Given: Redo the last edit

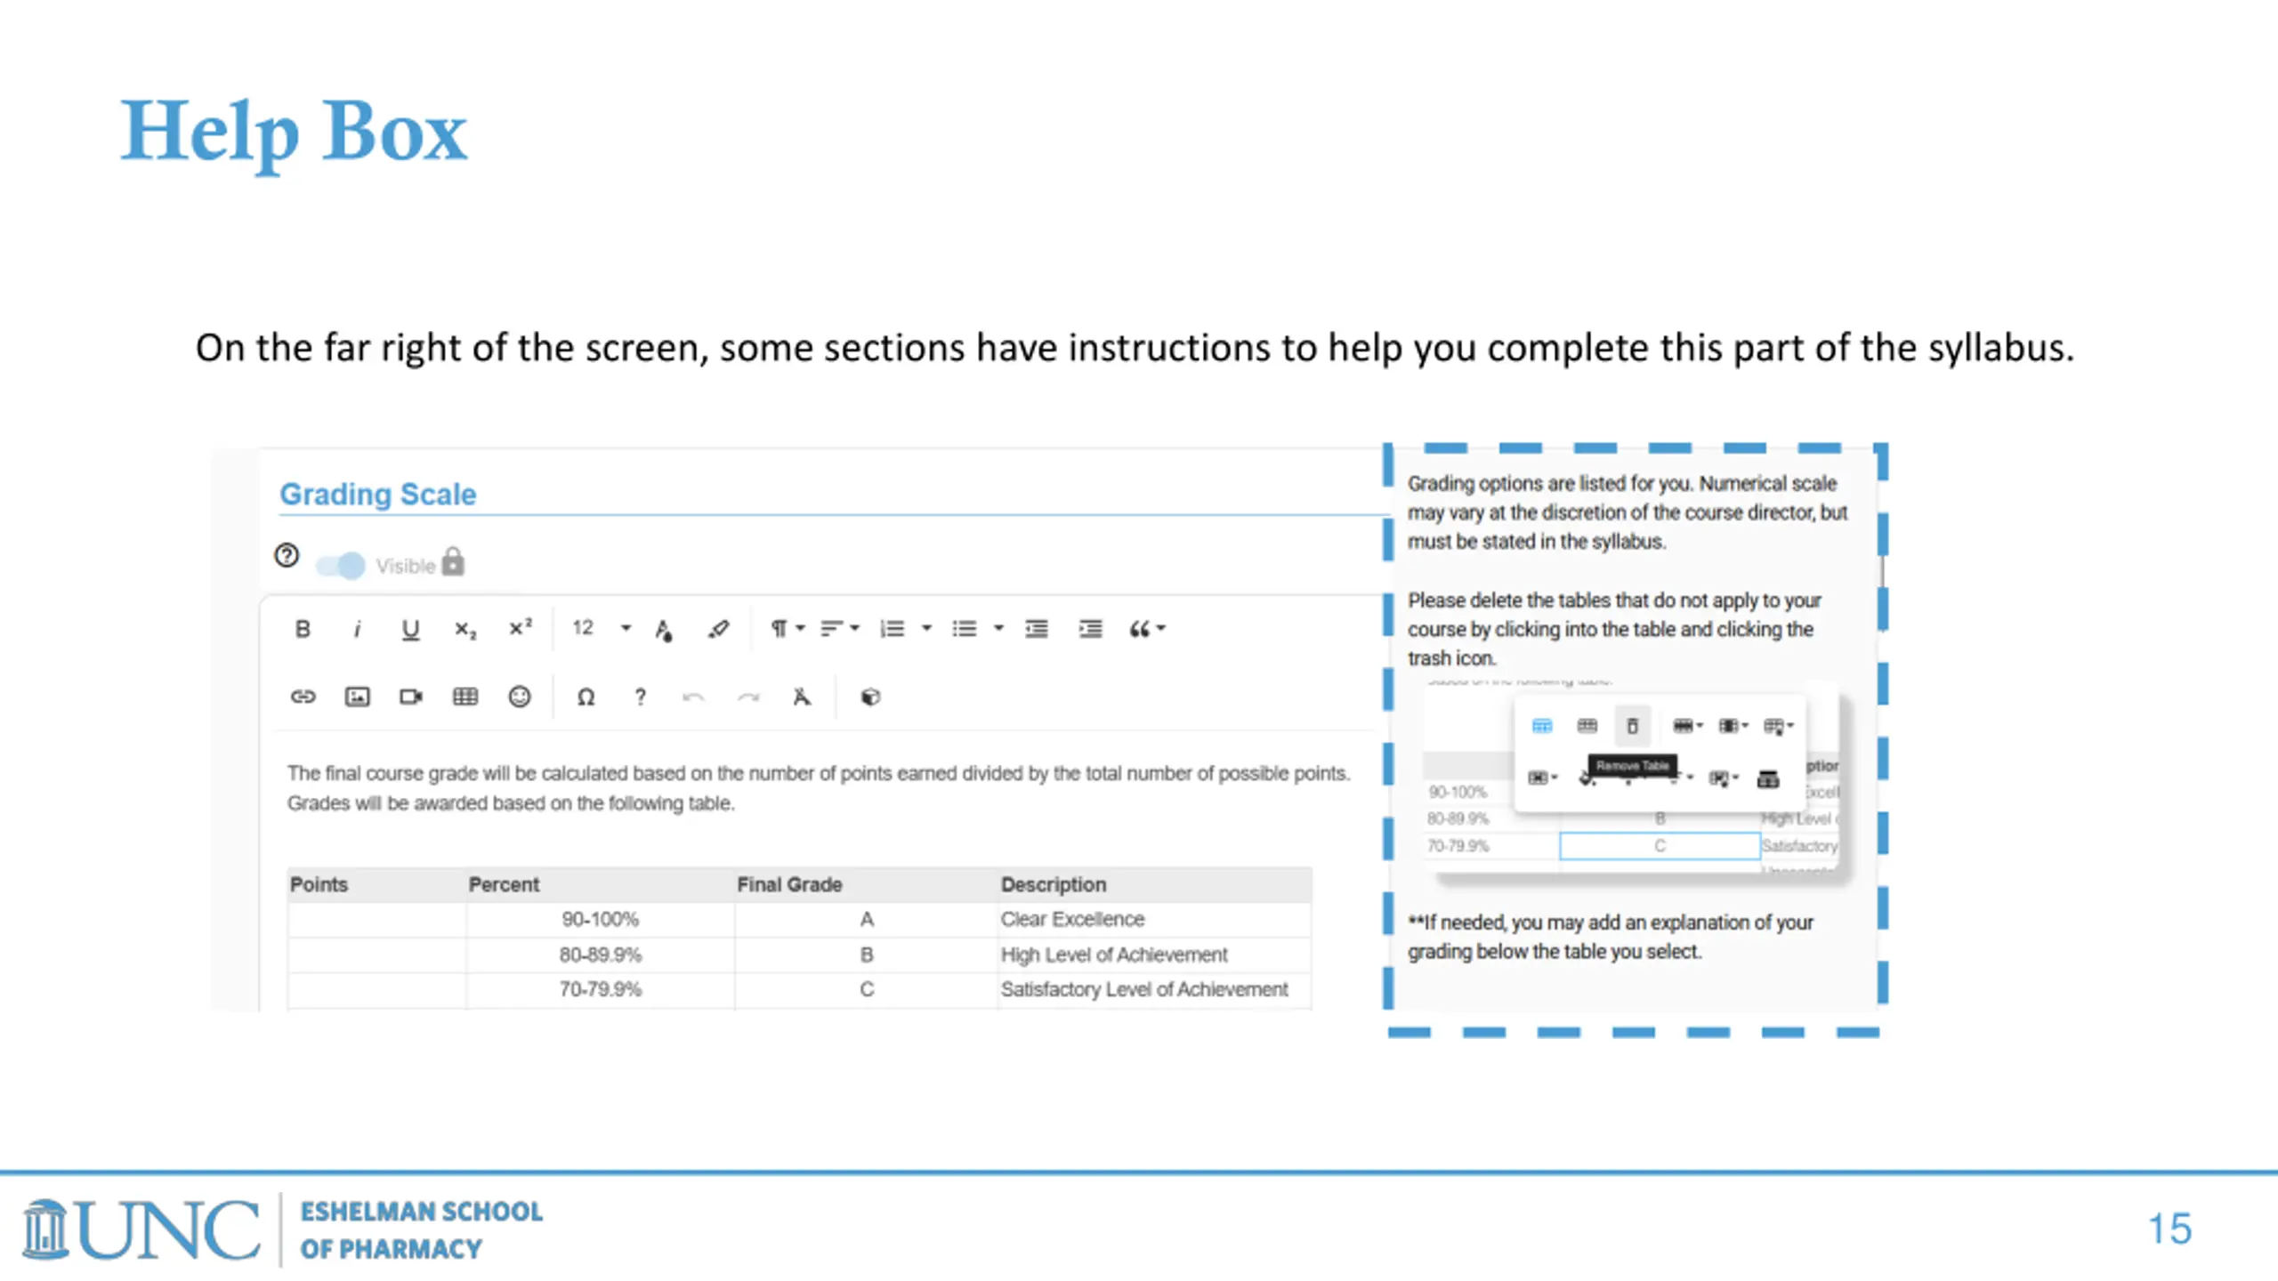Looking at the screenshot, I should [748, 697].
